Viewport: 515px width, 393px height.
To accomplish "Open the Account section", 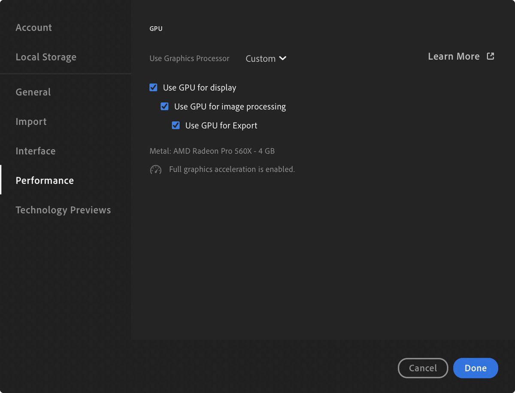I will 33,27.
